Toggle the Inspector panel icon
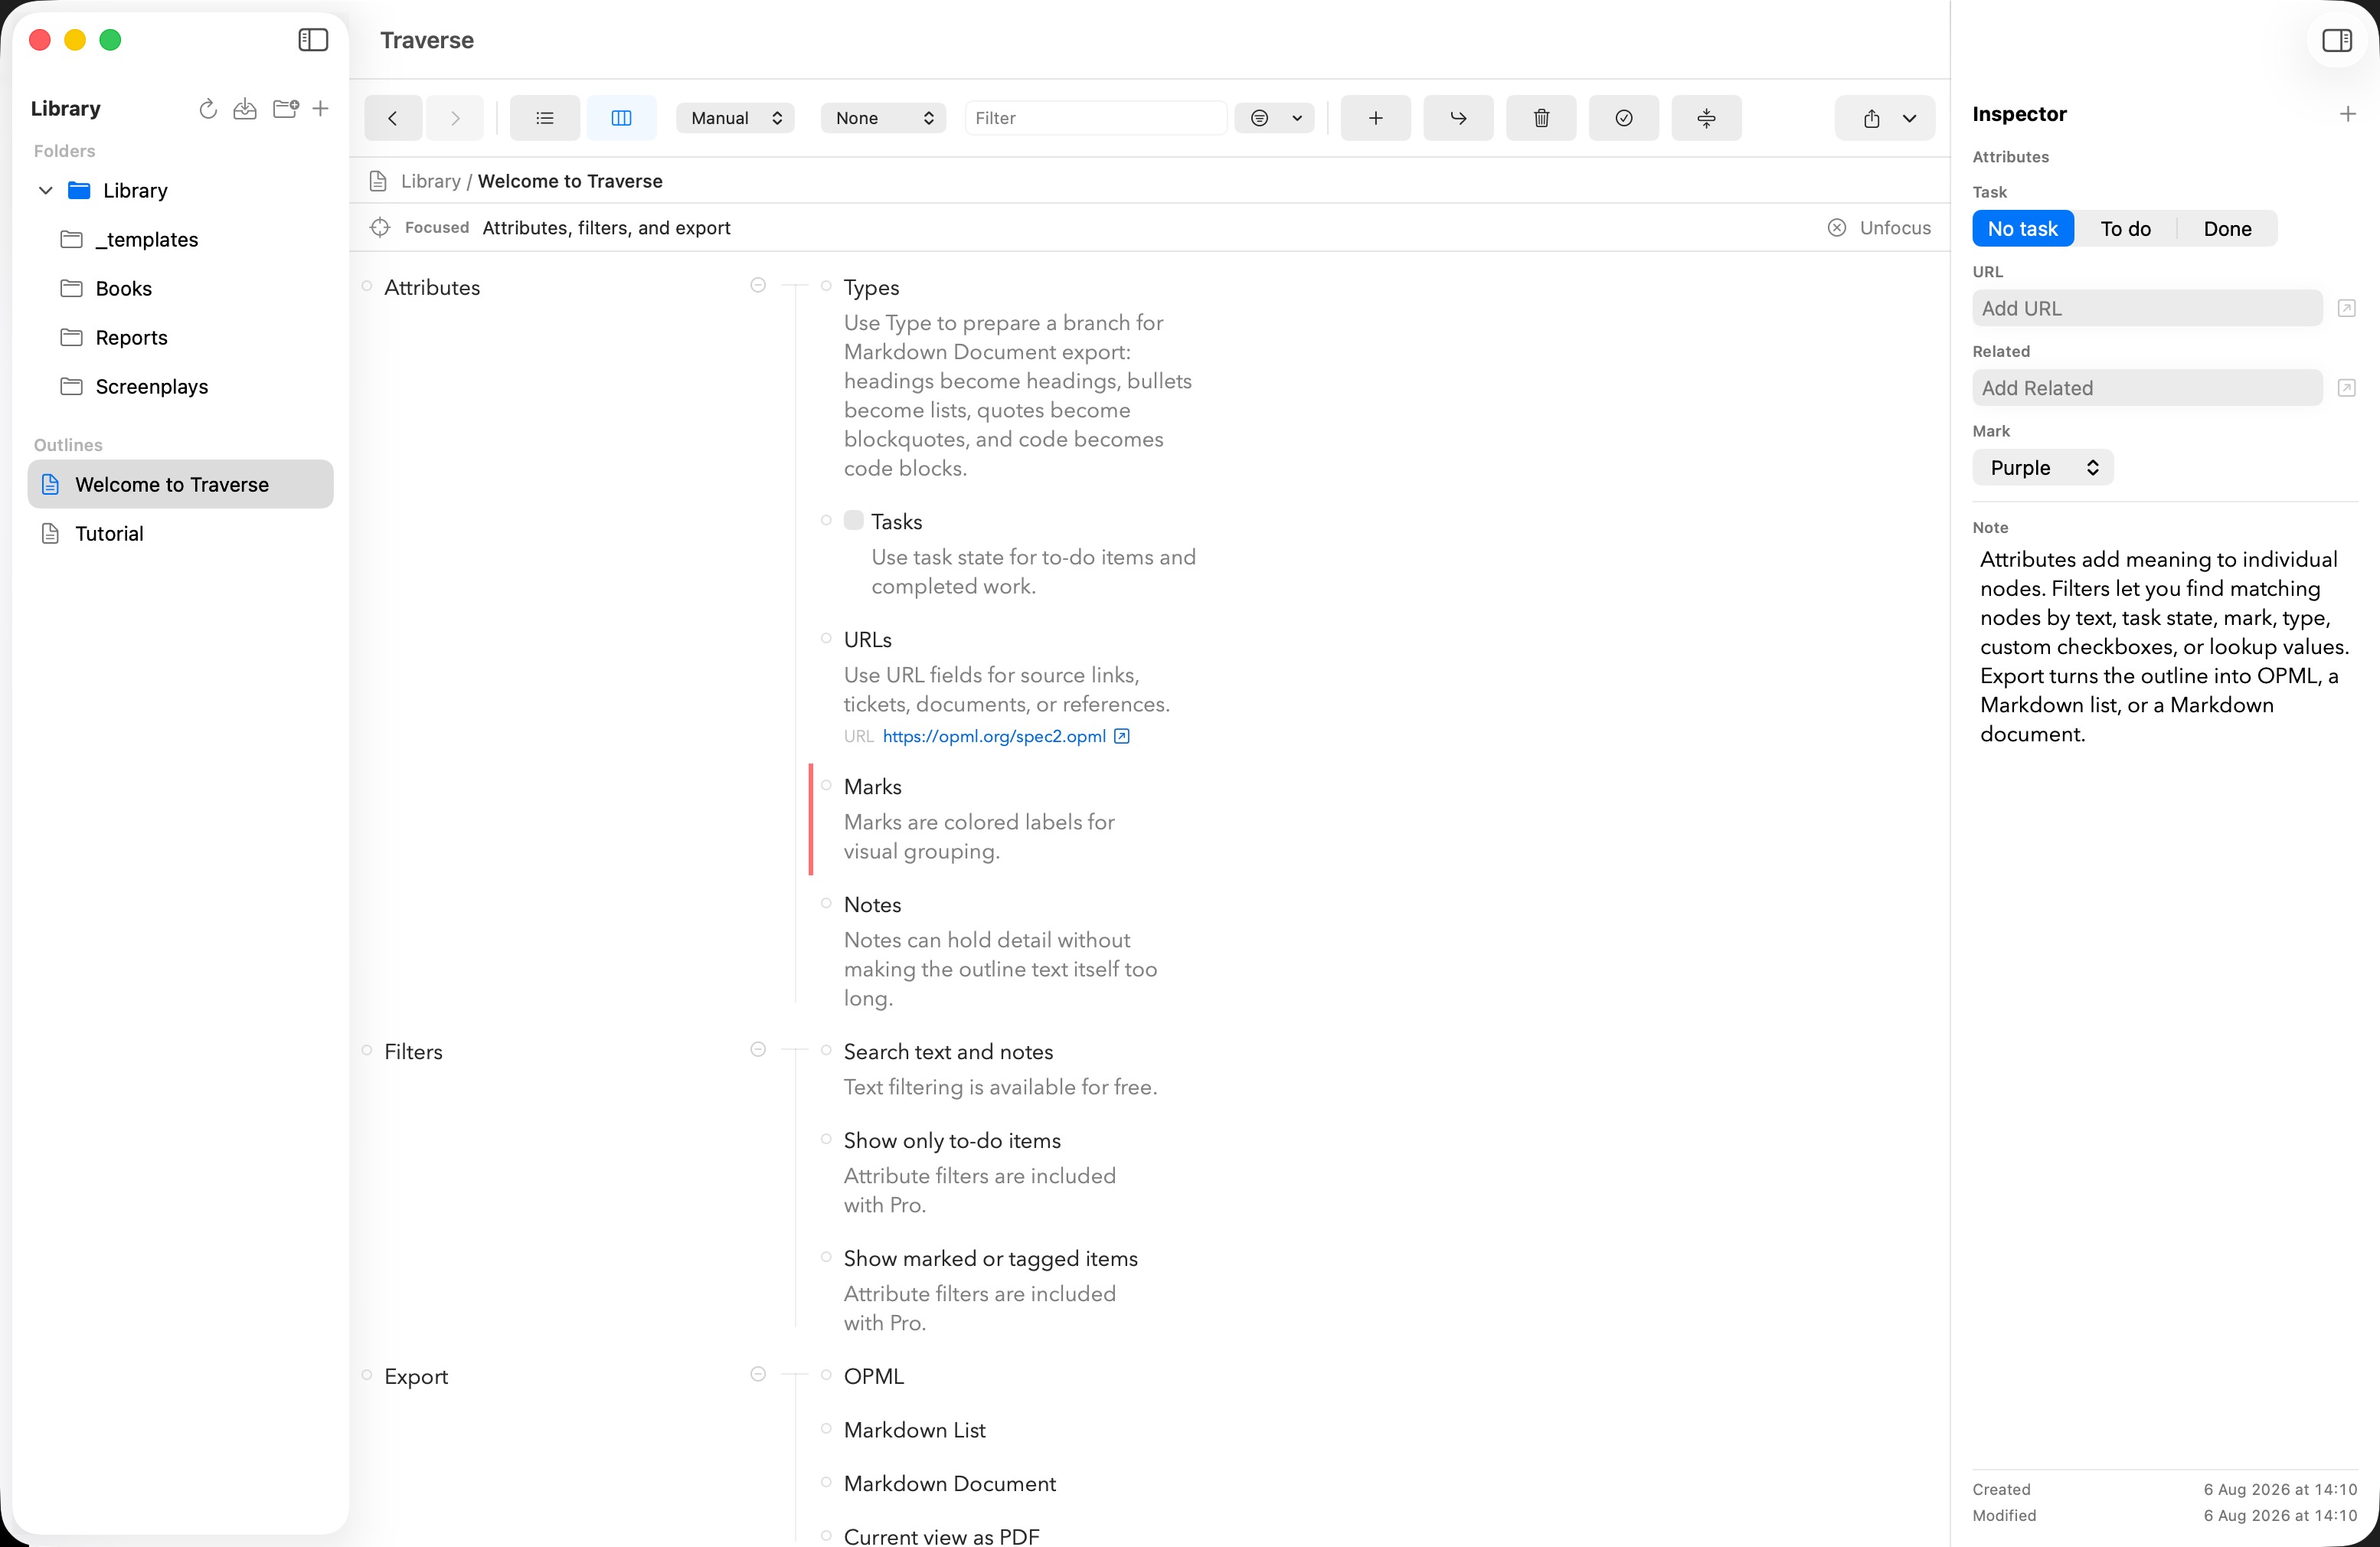This screenshot has width=2380, height=1547. 2336,40
